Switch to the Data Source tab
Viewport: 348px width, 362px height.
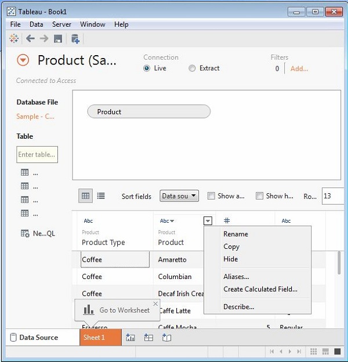pos(43,338)
